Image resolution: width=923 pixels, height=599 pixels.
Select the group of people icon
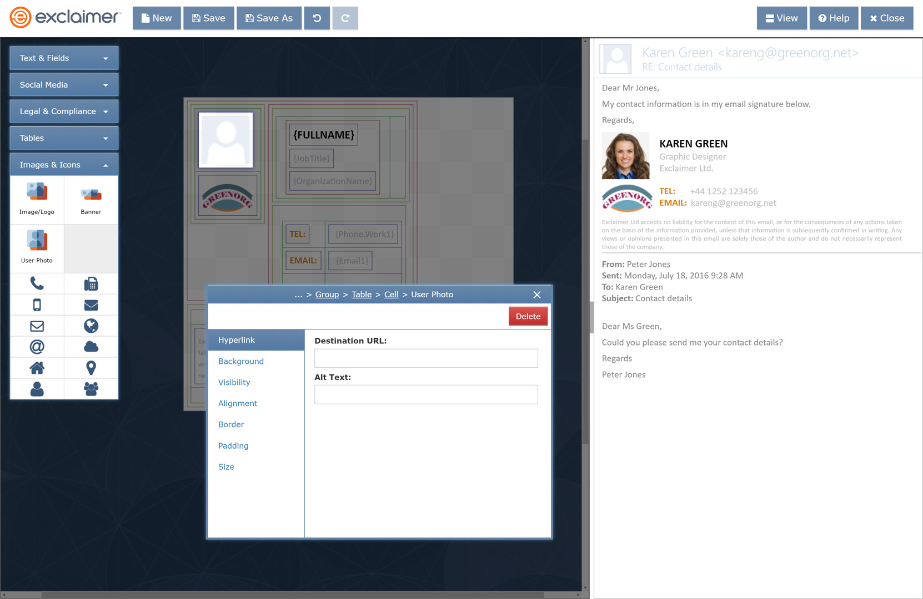91,389
